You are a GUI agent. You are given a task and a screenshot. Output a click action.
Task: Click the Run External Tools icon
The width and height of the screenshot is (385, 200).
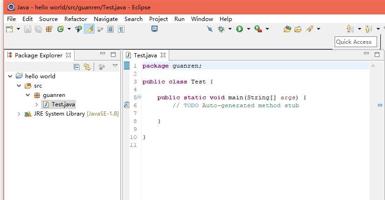(x=258, y=29)
